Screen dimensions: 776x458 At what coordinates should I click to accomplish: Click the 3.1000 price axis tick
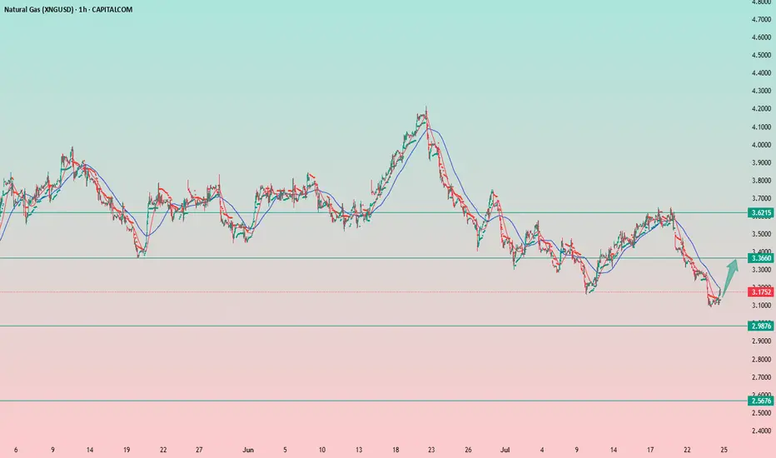[x=761, y=306]
